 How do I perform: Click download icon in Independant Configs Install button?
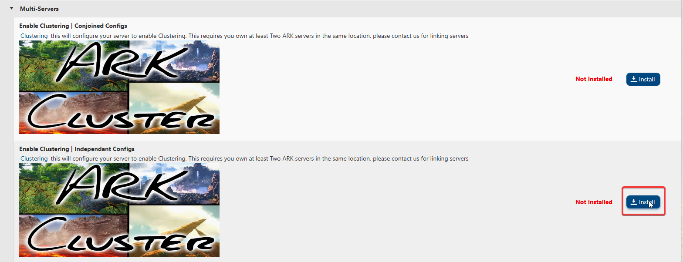634,202
